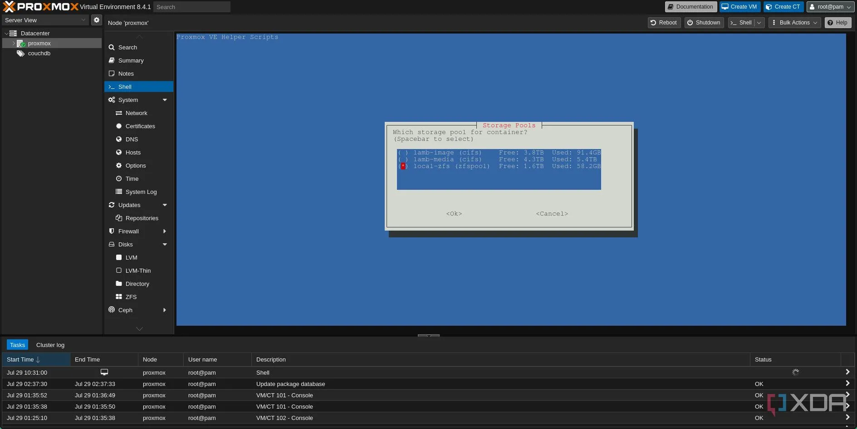Open the Server View dropdown

pos(45,20)
